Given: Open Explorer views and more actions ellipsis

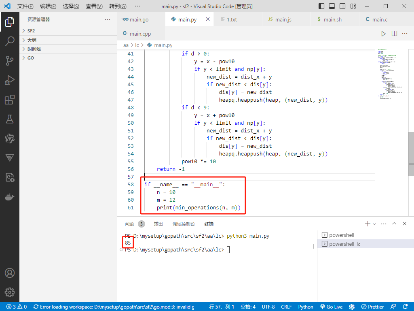Looking at the screenshot, I should (108, 19).
